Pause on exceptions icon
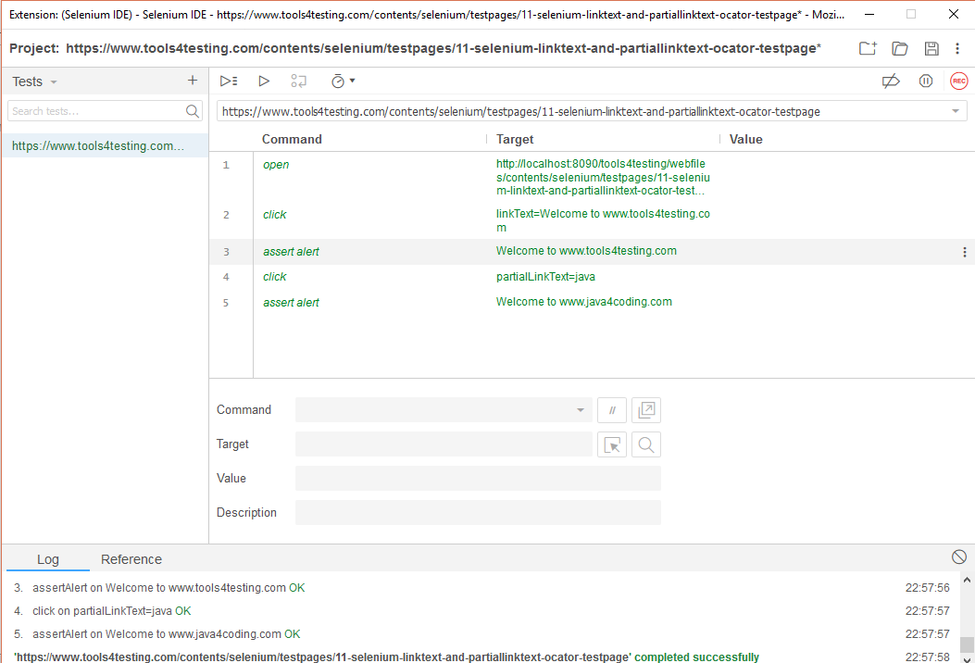This screenshot has height=663, width=975. (x=926, y=81)
